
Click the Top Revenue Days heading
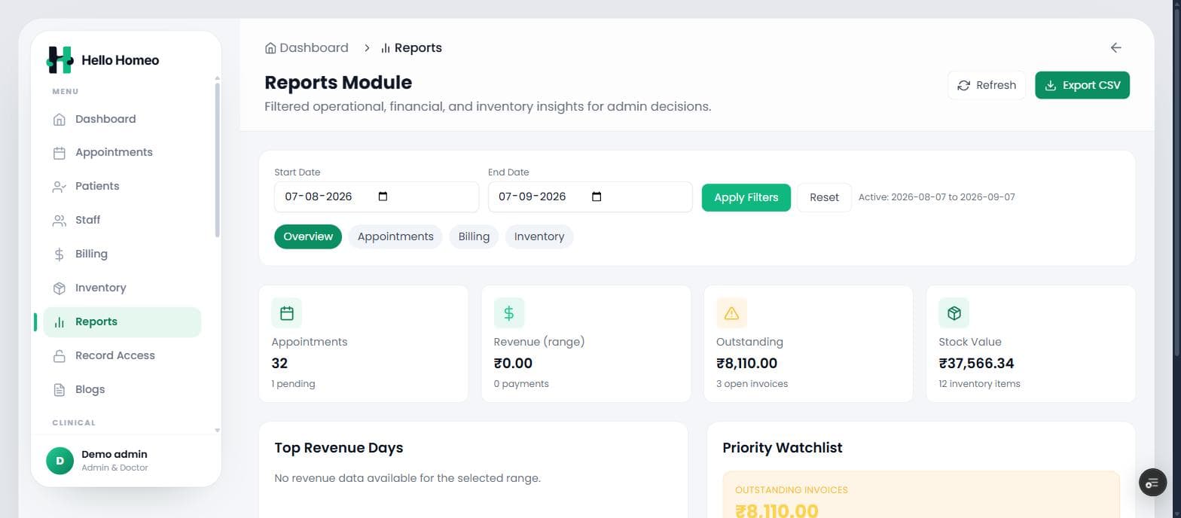click(339, 448)
